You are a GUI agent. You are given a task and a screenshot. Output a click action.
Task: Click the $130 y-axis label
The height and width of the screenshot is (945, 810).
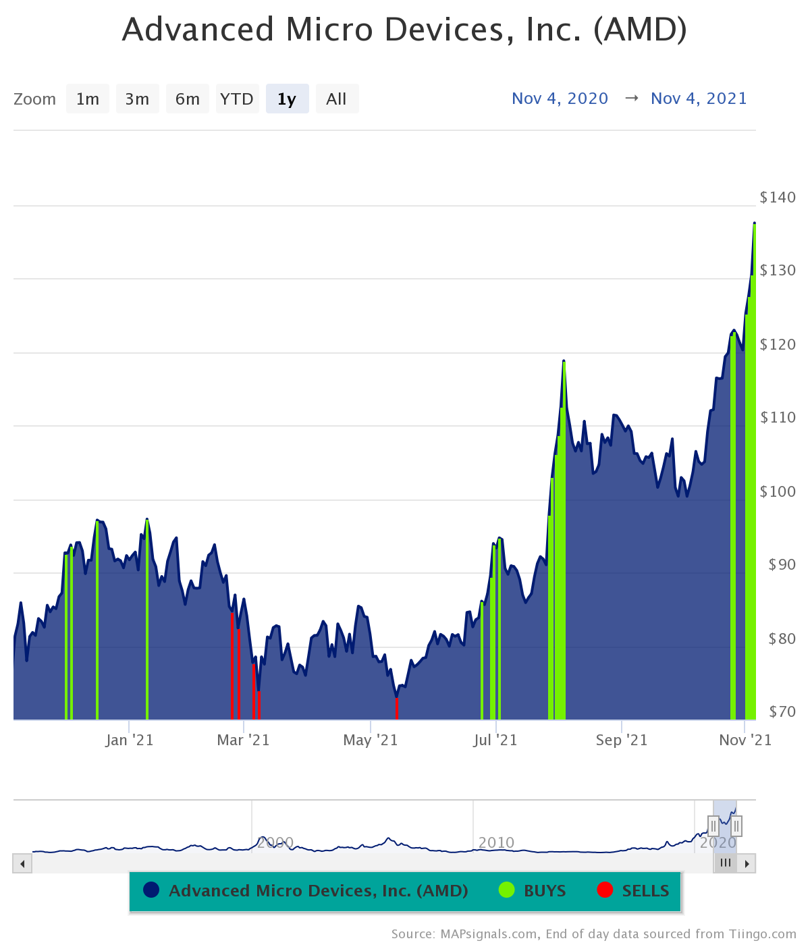778,270
